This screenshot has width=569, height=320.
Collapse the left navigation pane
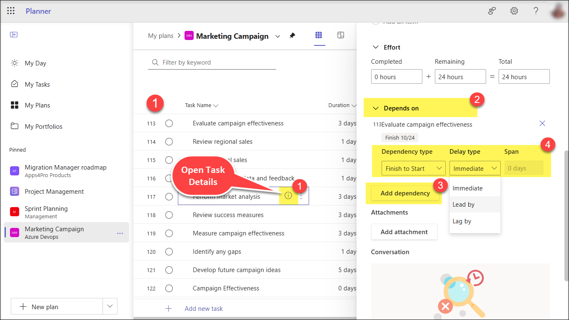click(14, 35)
